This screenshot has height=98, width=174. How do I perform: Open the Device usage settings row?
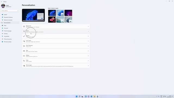tap(56, 66)
